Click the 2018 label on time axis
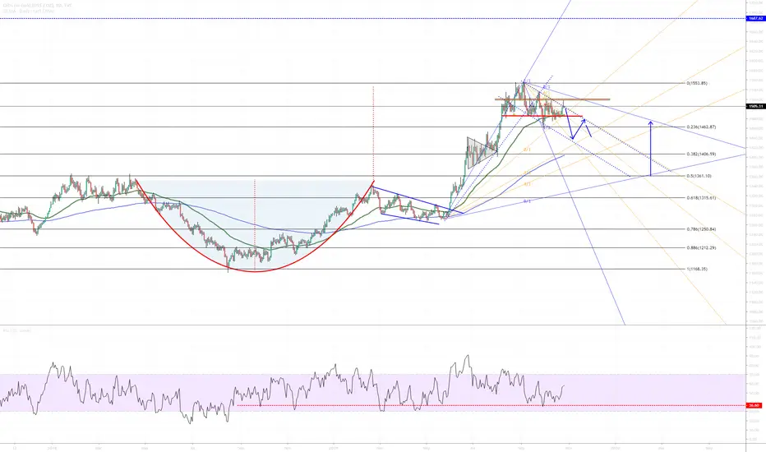 [x=53, y=447]
